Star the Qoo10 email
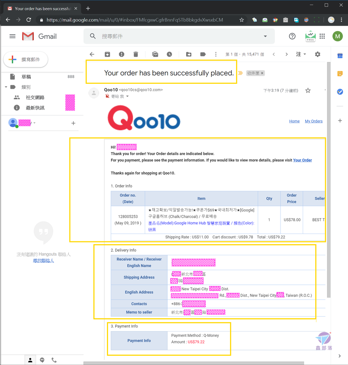The image size is (348, 365). [x=308, y=90]
